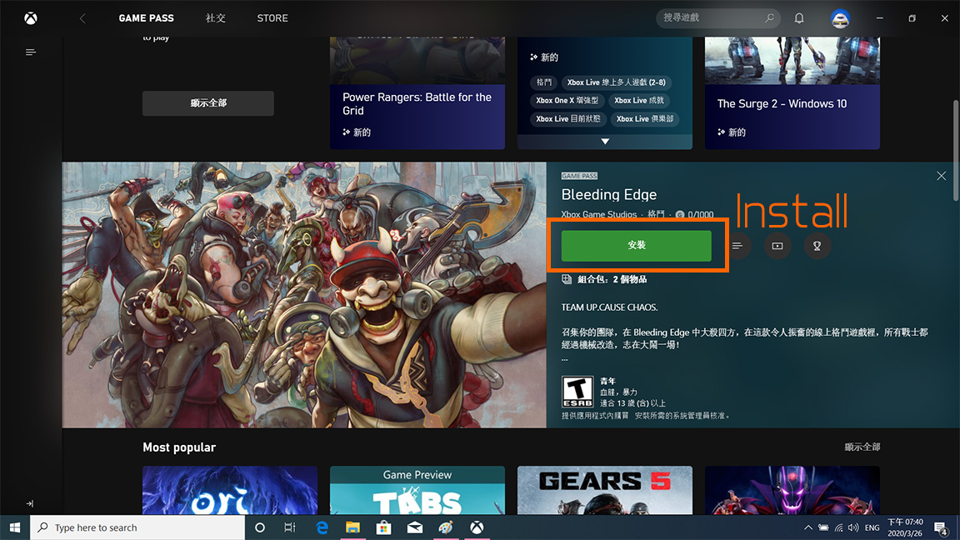Screen dimensions: 960x540
Task: Click the Xbox logo in the title bar
Action: 30,18
